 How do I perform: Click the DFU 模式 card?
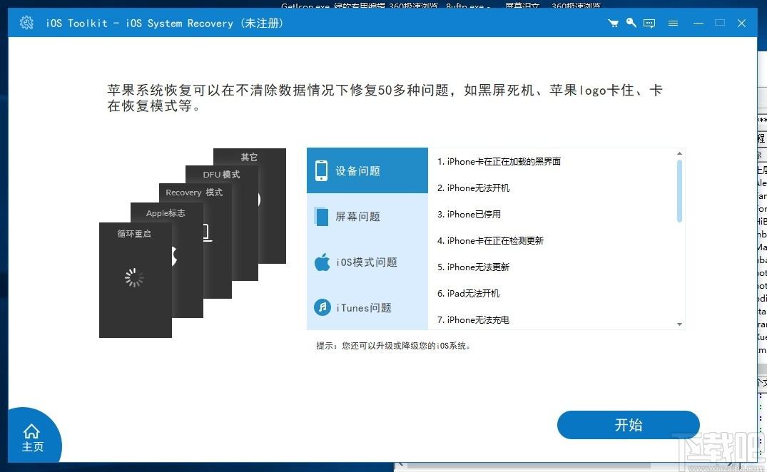coord(221,175)
